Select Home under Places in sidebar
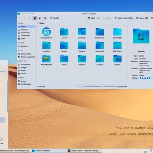This screenshot has width=153, height=153. tap(26, 27)
